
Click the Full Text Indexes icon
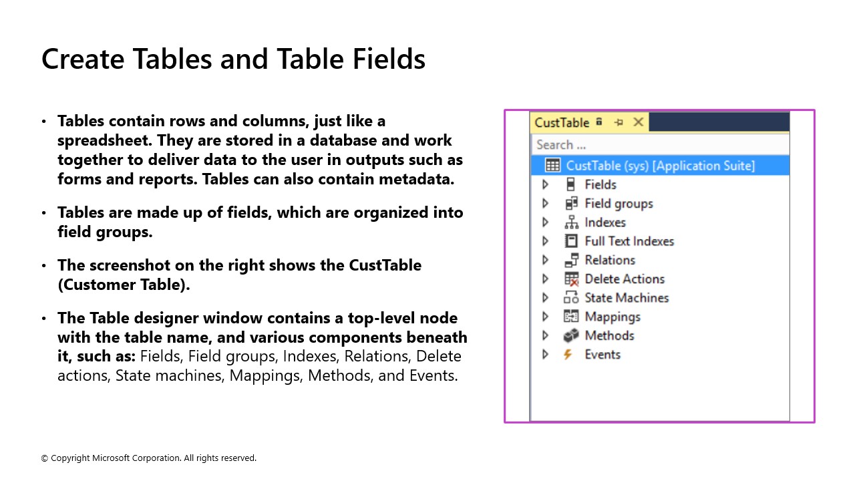(571, 241)
